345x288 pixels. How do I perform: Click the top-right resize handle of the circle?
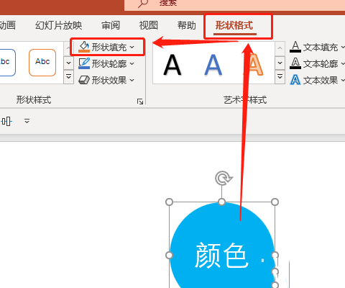pyautogui.click(x=275, y=202)
